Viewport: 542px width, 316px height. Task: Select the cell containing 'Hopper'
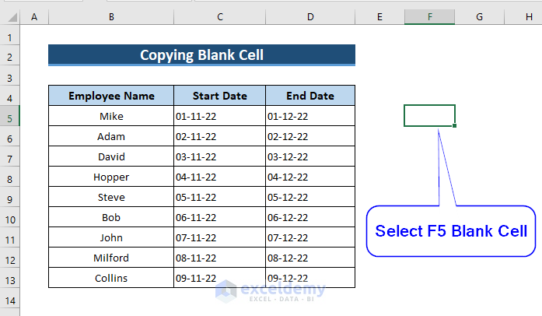[111, 177]
